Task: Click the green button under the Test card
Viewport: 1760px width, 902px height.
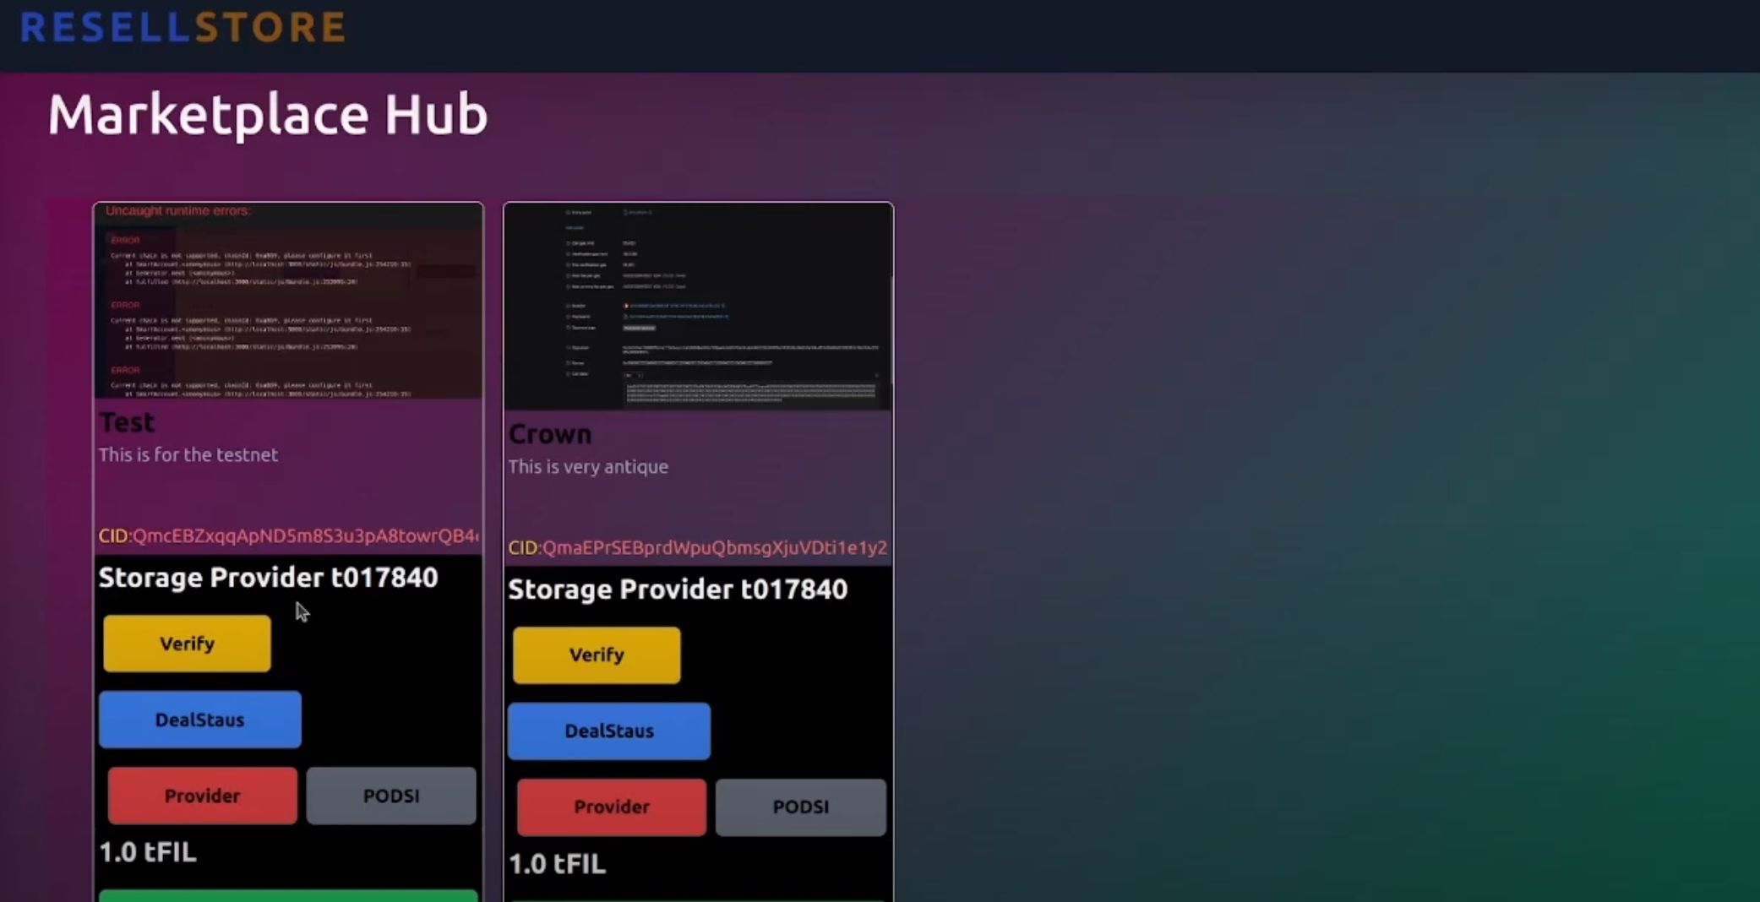Action: click(288, 895)
